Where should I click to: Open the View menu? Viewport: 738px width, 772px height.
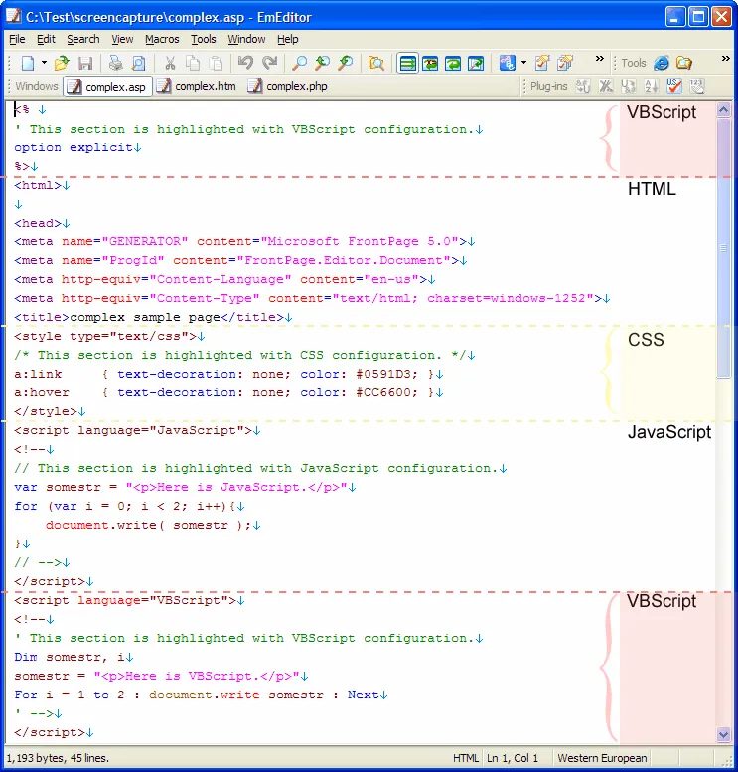(122, 39)
